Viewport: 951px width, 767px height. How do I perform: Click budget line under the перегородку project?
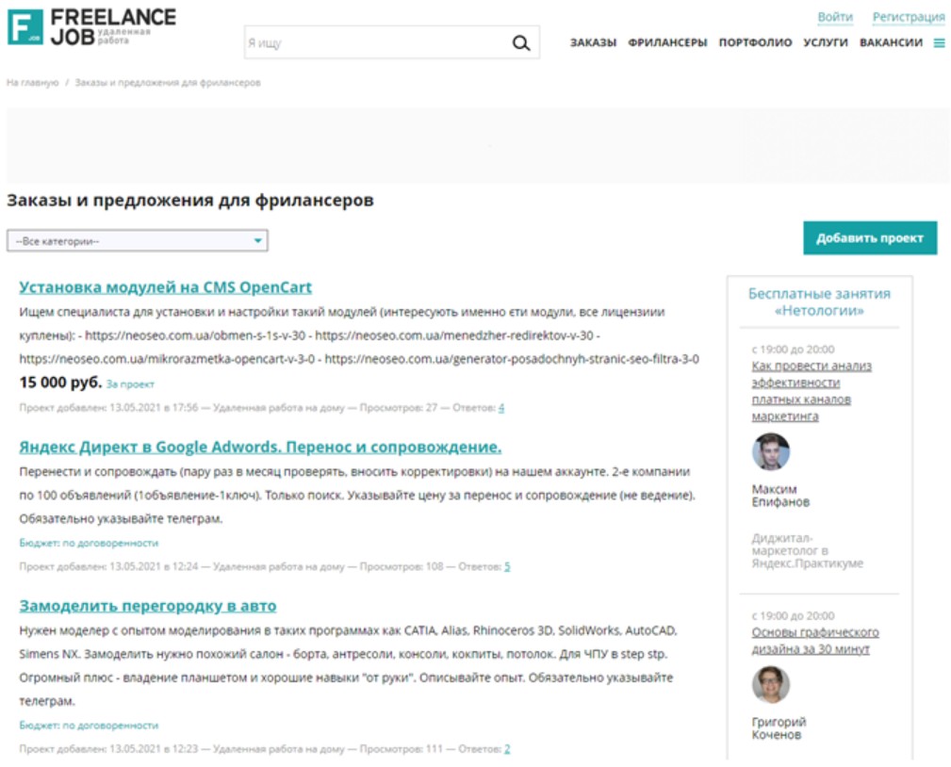pyautogui.click(x=89, y=726)
